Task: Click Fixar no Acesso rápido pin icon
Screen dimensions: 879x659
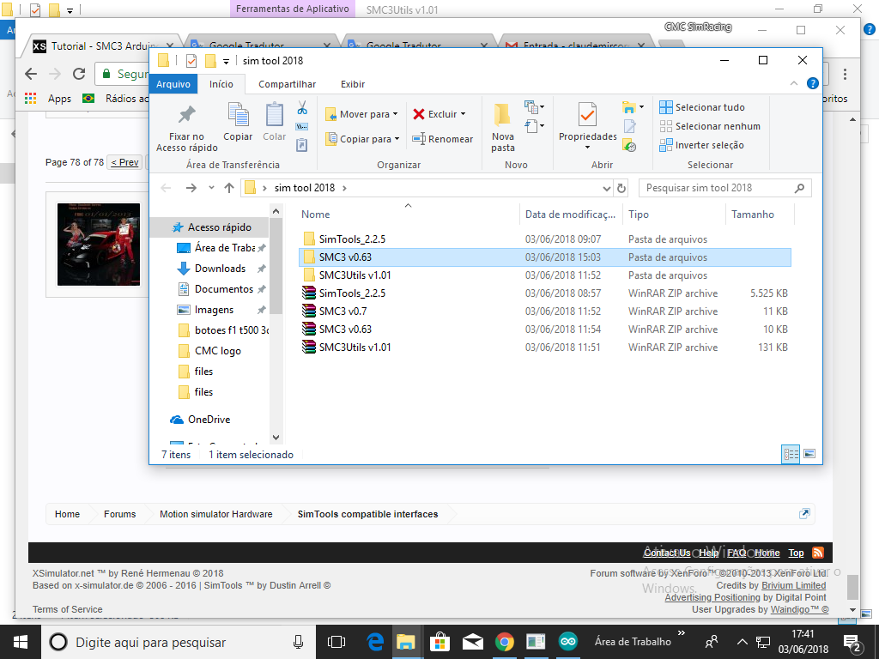Action: click(186, 115)
